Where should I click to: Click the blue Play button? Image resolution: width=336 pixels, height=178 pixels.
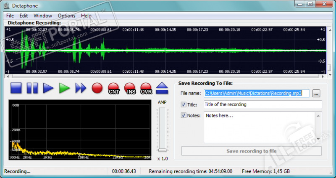[49, 88]
